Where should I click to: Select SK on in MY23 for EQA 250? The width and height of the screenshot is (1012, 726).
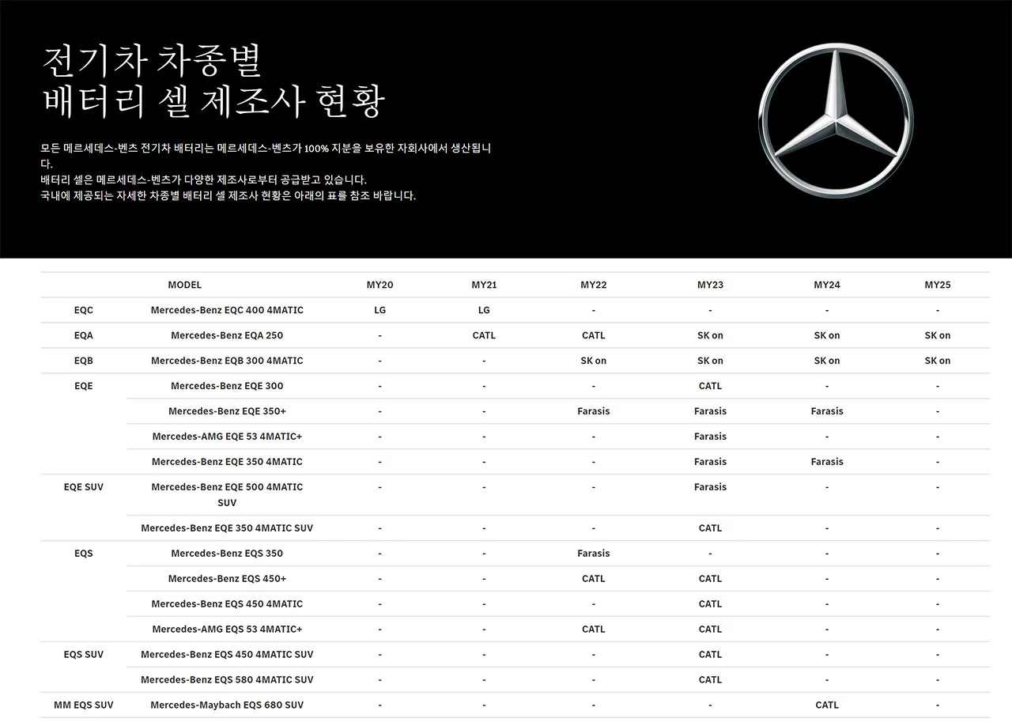pos(710,335)
